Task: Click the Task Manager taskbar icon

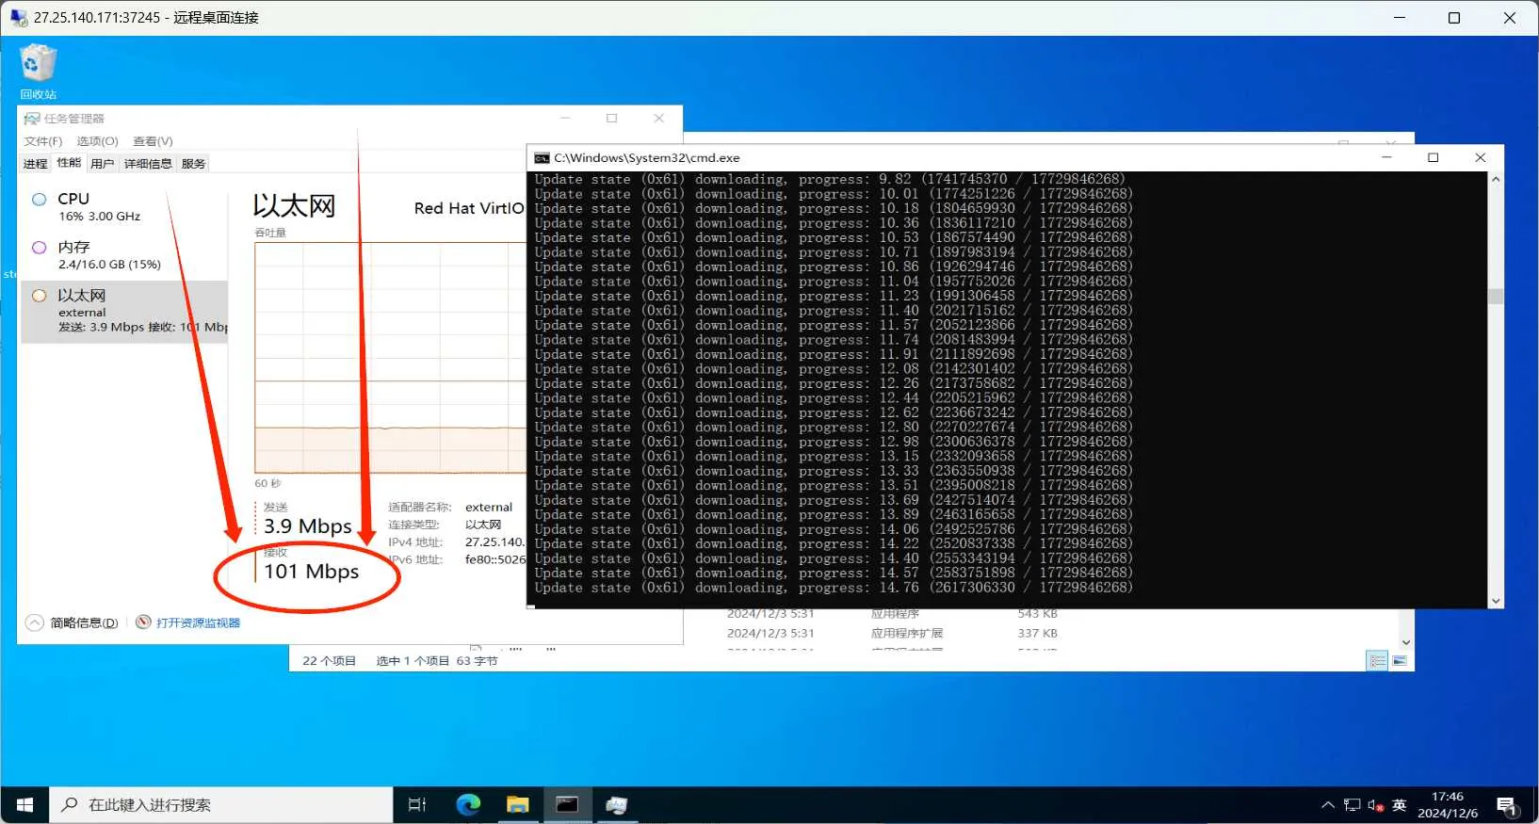Action: pos(616,804)
